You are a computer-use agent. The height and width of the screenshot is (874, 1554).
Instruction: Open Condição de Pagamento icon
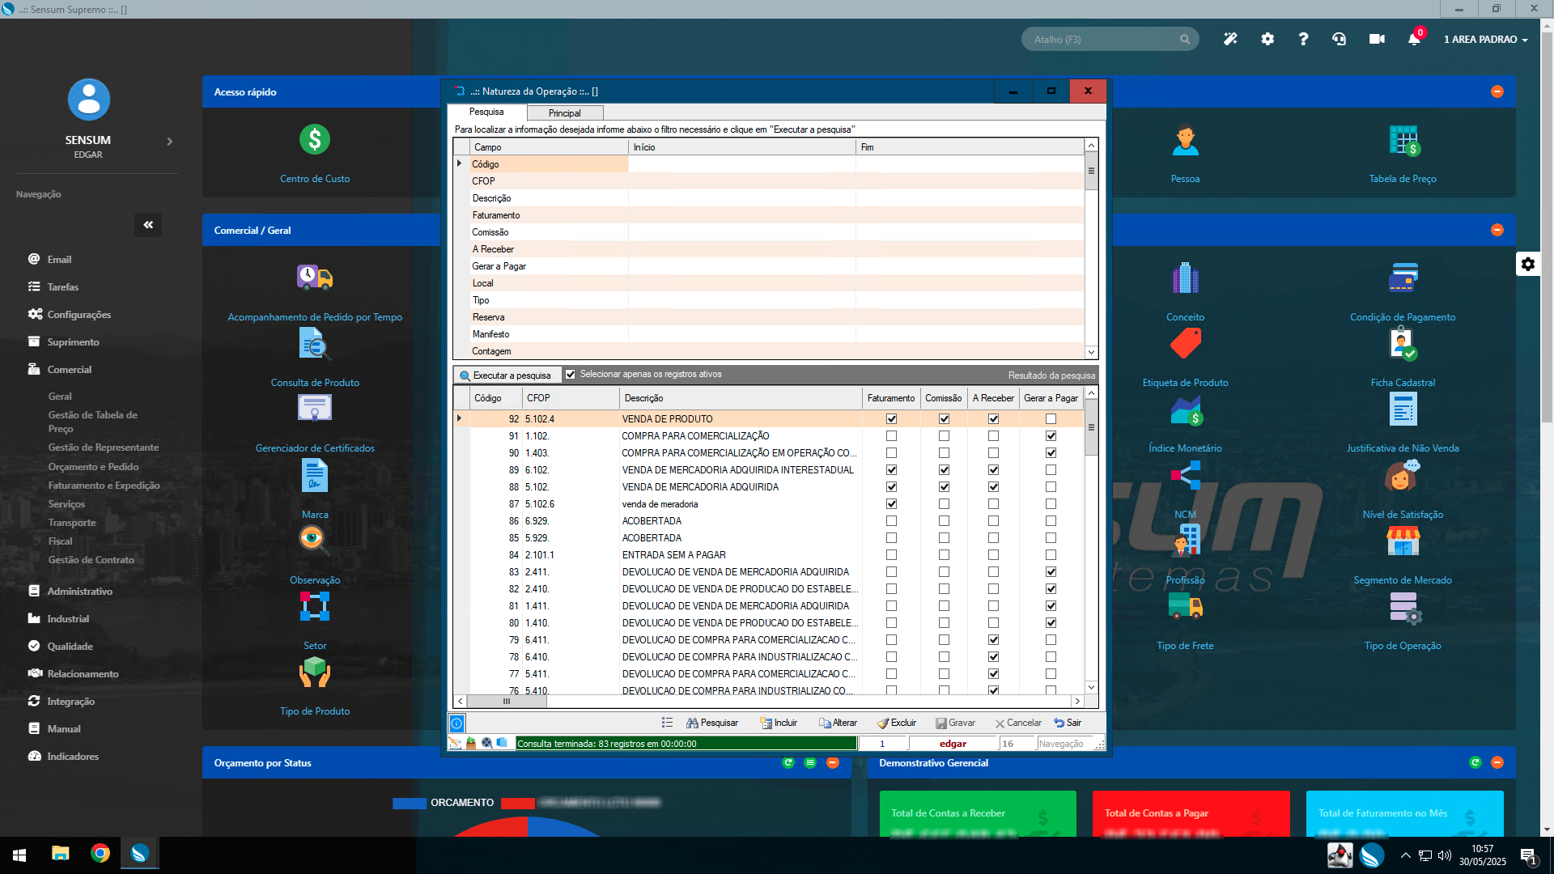point(1403,278)
